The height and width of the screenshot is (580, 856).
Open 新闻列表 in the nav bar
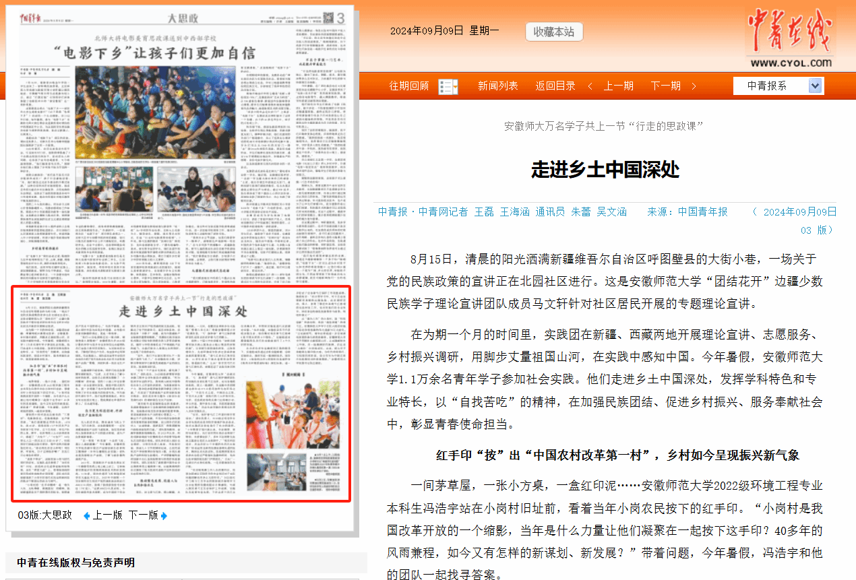tap(498, 86)
